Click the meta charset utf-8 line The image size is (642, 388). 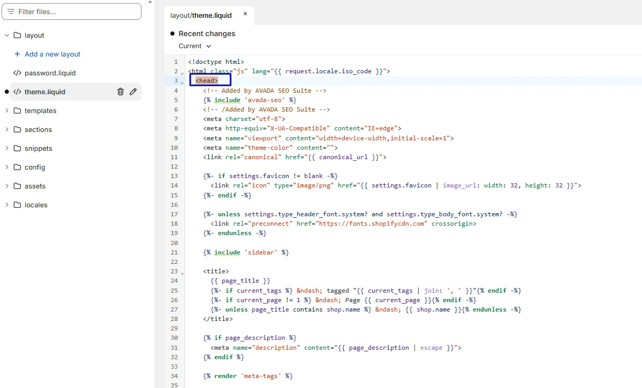(244, 119)
